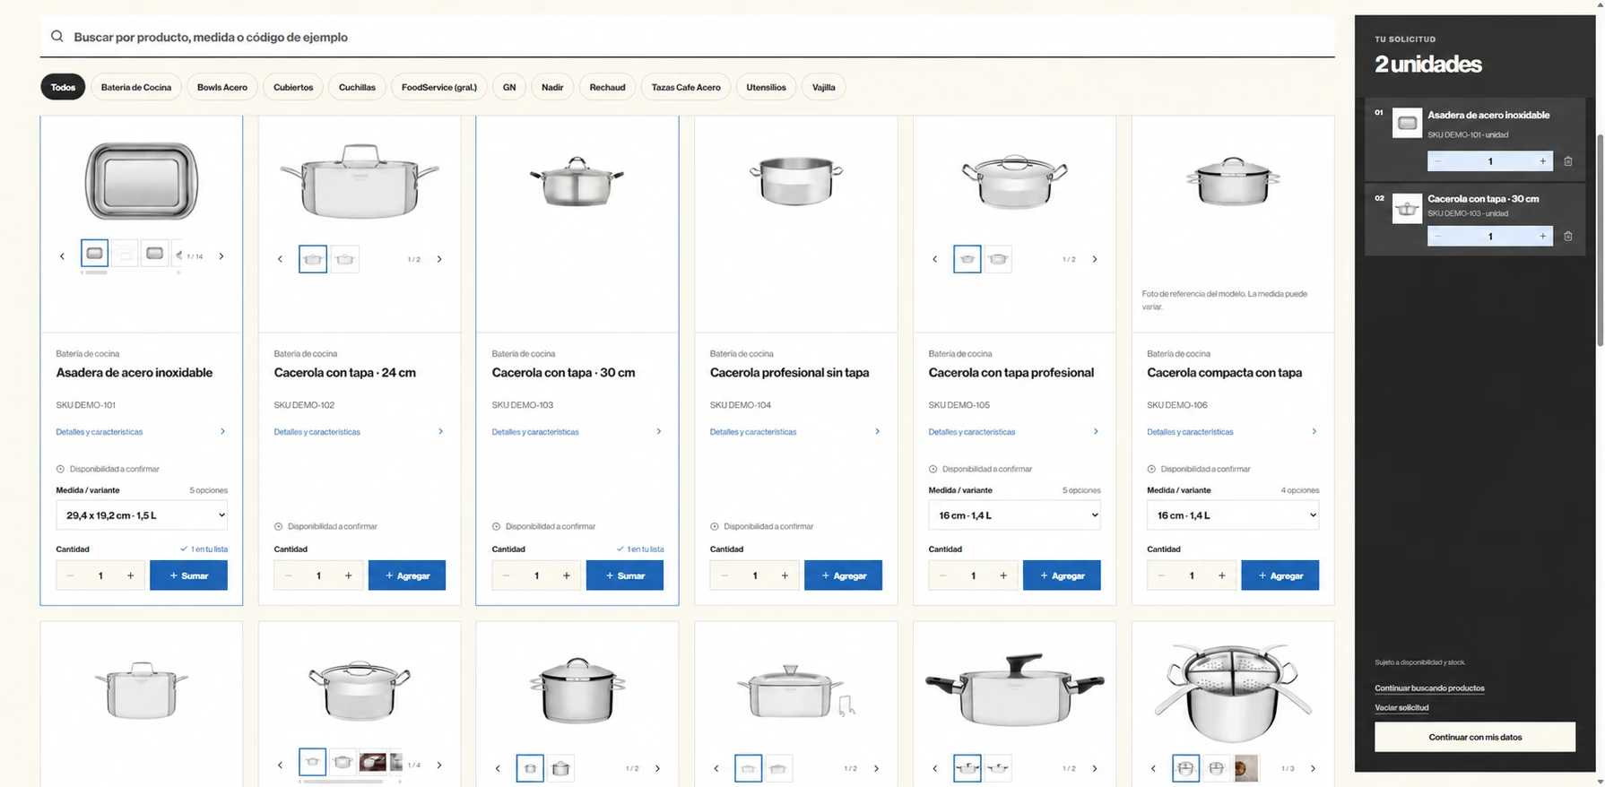Next image of Cacerola con tapa profesional
Image resolution: width=1605 pixels, height=787 pixels.
click(1094, 259)
